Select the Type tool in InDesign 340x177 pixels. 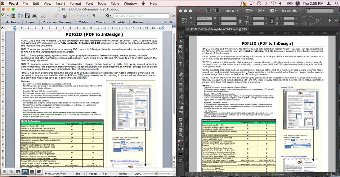[181, 64]
